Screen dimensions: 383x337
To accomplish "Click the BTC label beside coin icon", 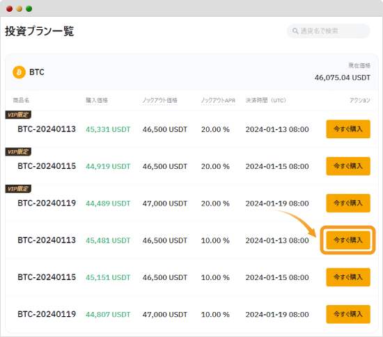I will 37,72.
